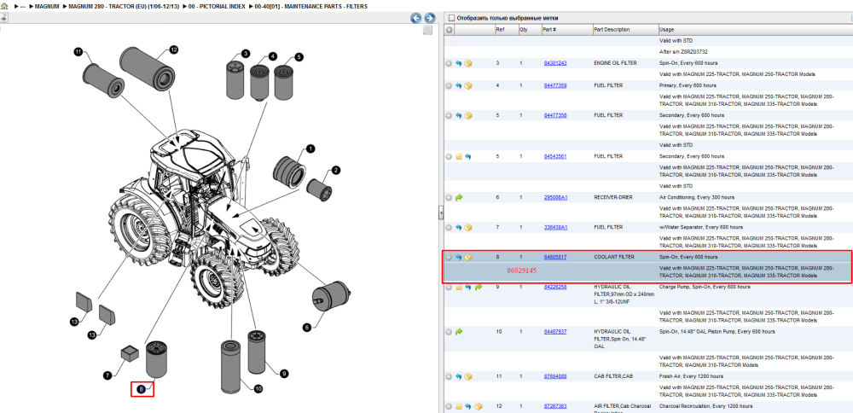Image resolution: width=853 pixels, height=413 pixels.
Task: Open the note icon for part 84226258
Action: pos(459,287)
